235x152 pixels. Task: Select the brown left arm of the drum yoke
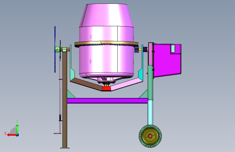(x=86, y=85)
